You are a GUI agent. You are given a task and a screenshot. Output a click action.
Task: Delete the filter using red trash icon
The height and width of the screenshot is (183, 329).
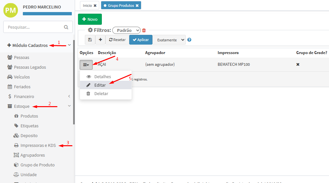click(144, 30)
